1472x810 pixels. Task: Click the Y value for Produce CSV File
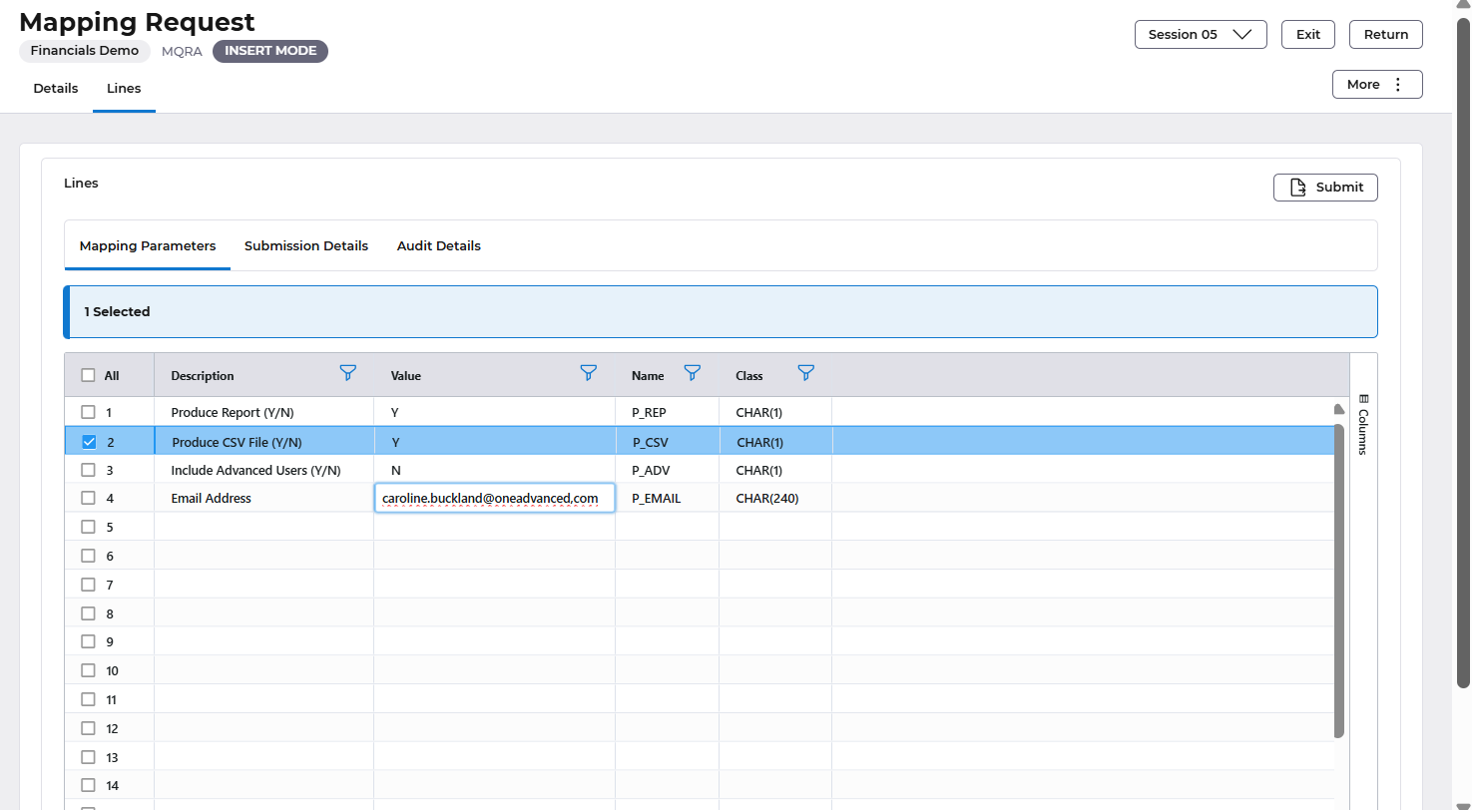[495, 441]
